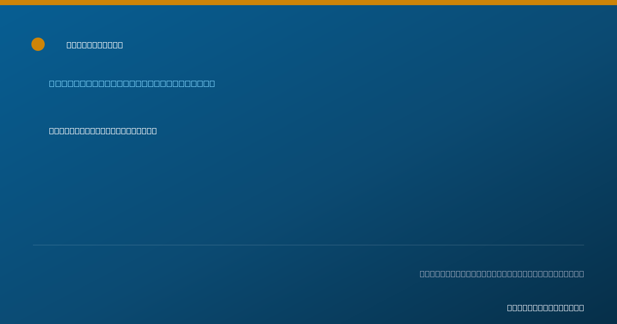Screen dimensions: 617x324
Task: Click the white title text beside orange circle
Action: pos(95,45)
